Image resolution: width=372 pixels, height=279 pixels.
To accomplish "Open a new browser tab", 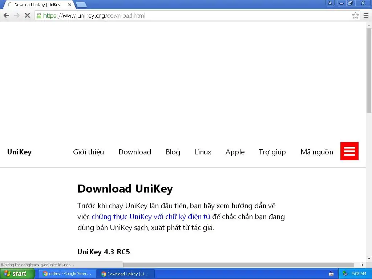I will [x=81, y=4].
